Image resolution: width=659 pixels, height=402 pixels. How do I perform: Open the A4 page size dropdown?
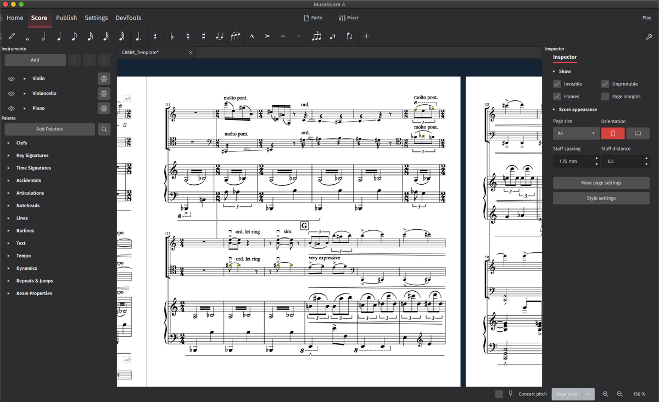pos(576,133)
